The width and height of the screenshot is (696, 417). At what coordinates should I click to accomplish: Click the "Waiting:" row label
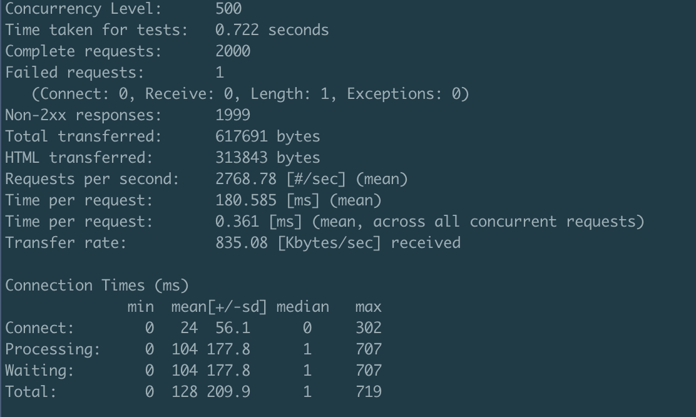click(x=39, y=371)
